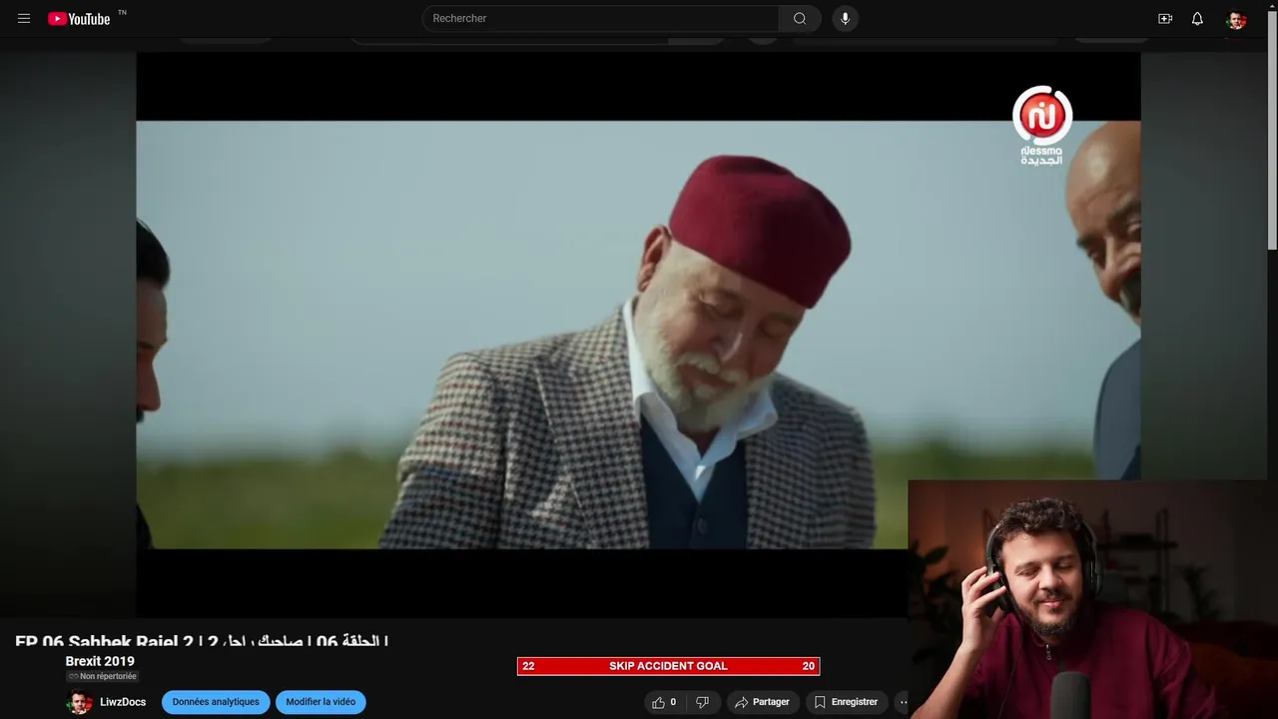Image resolution: width=1278 pixels, height=719 pixels.
Task: Like the video with thumbs up
Action: (664, 702)
